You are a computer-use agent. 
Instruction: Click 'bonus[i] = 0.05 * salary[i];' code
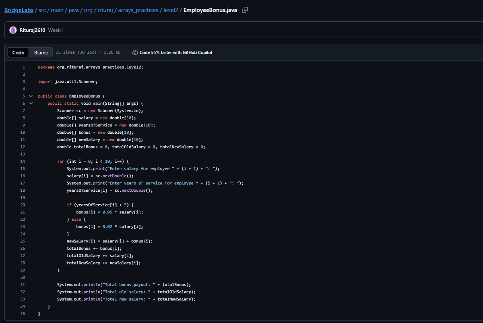point(109,212)
